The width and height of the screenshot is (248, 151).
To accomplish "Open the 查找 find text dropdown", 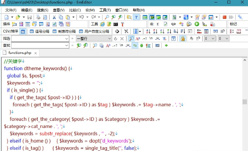I will pyautogui.click(x=66, y=46).
